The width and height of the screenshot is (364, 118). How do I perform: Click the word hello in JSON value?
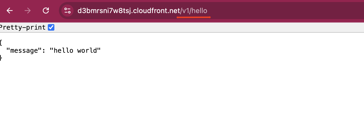tap(63, 50)
